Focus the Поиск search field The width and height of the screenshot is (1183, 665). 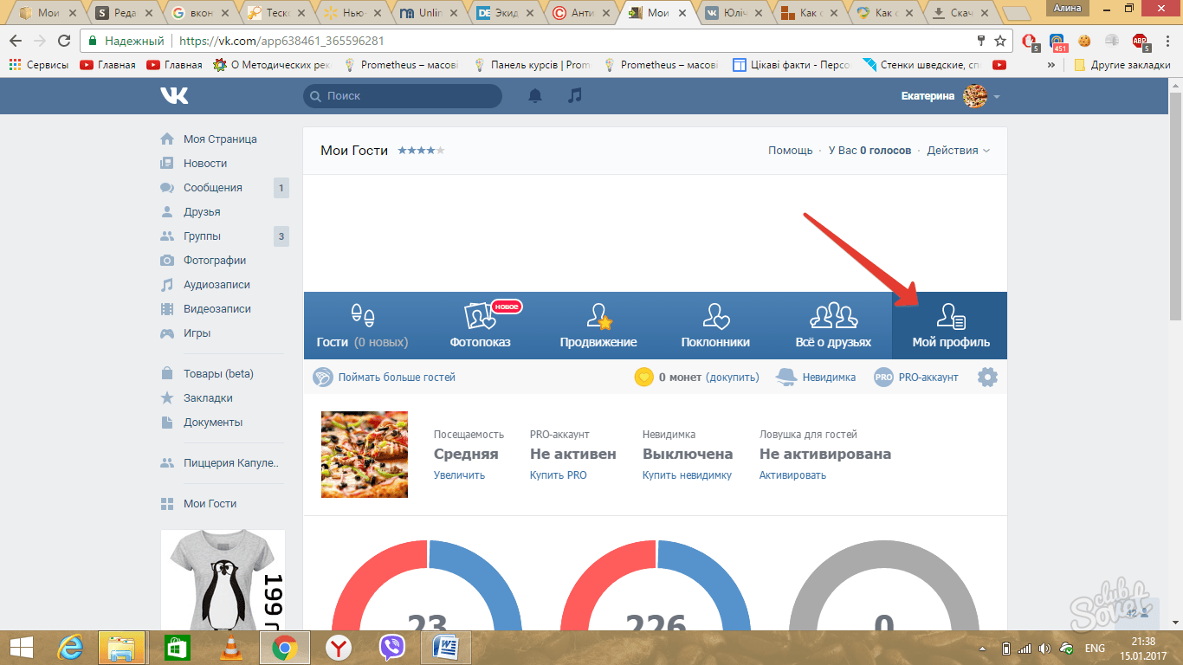403,96
